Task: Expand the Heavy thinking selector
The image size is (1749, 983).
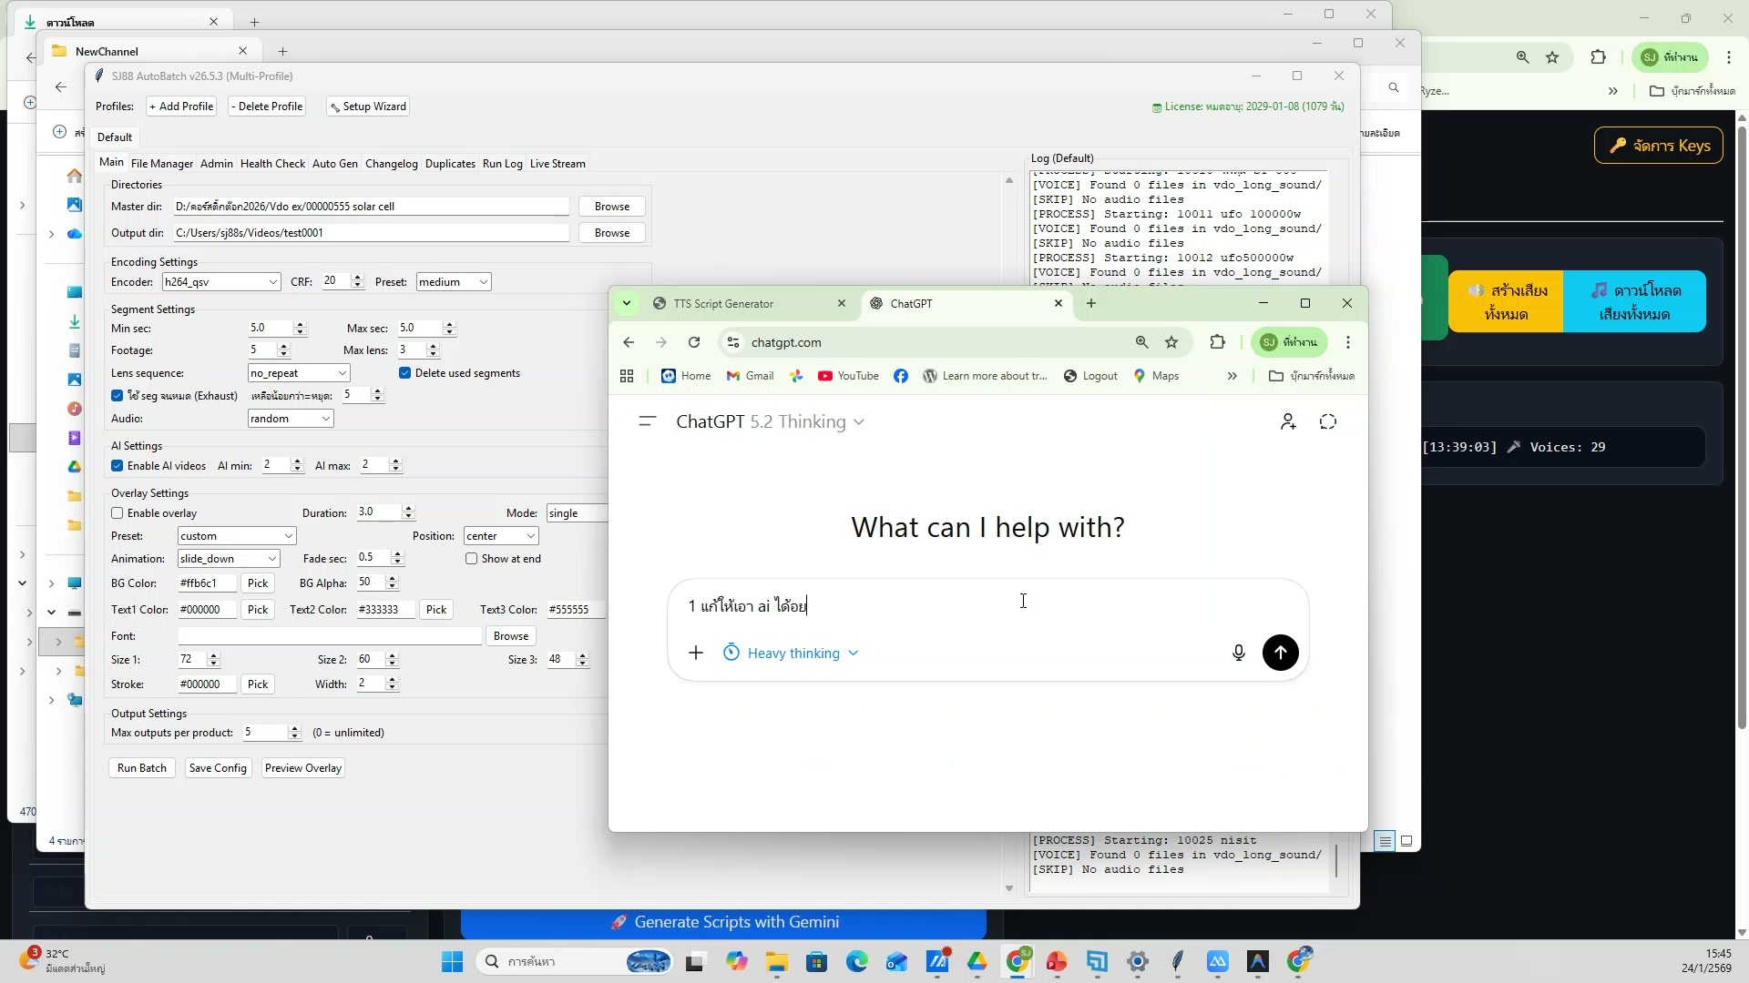Action: 792,654
